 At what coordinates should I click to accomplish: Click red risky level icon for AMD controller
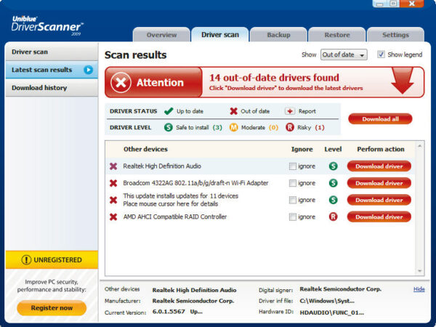pyautogui.click(x=333, y=217)
